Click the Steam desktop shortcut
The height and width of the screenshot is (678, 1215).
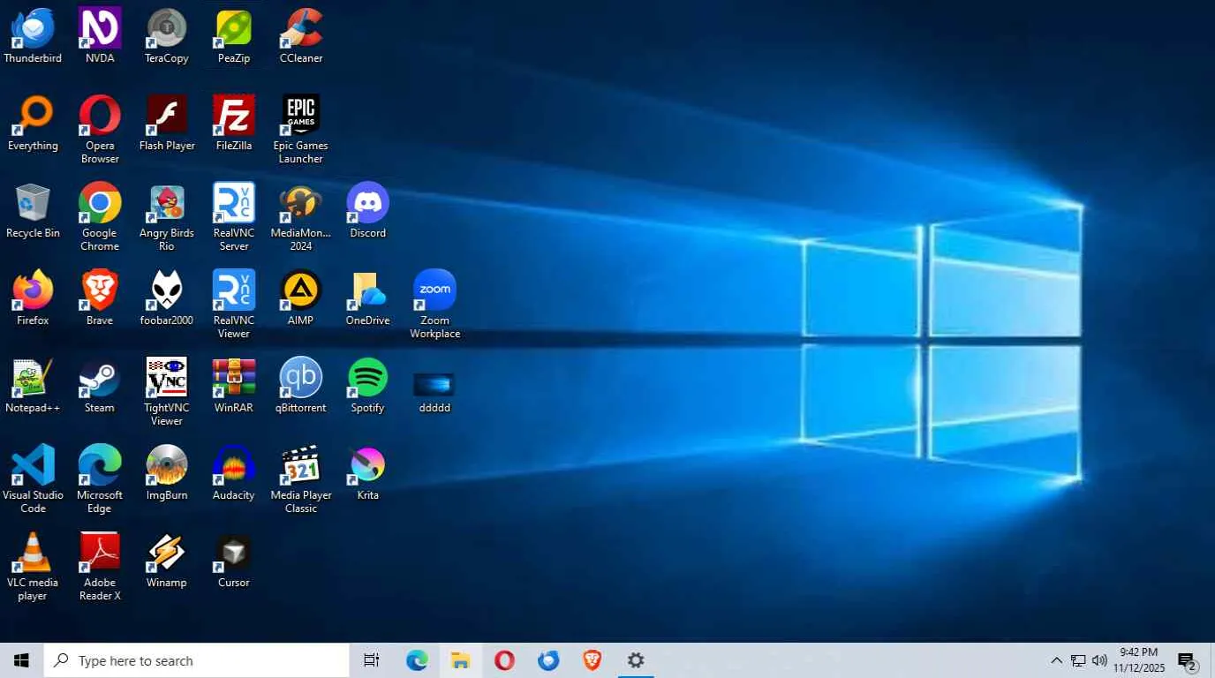pos(100,386)
